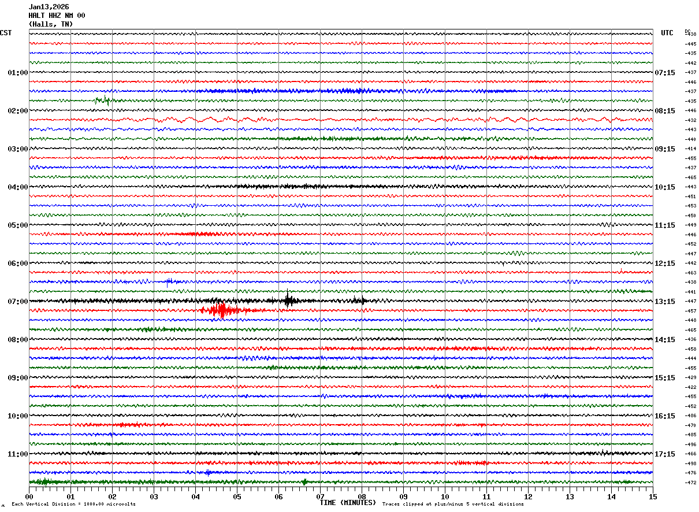Click the large red seismic burst
Image resolution: width=699 pixels, height=512 pixels.
tap(221, 310)
